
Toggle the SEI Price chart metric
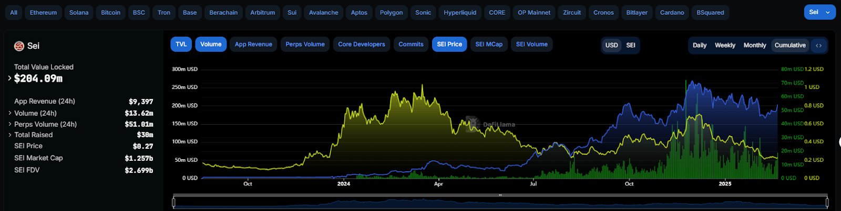[x=449, y=45]
